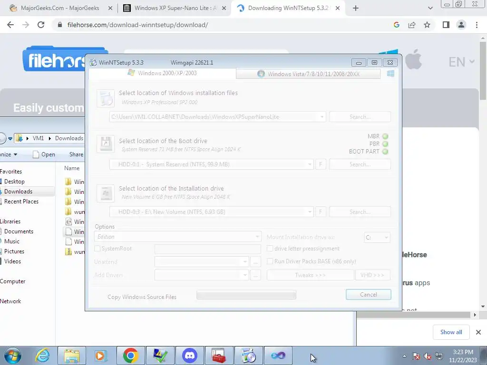Select Recent Places in Explorer sidebar
487x365 pixels.
(21, 202)
